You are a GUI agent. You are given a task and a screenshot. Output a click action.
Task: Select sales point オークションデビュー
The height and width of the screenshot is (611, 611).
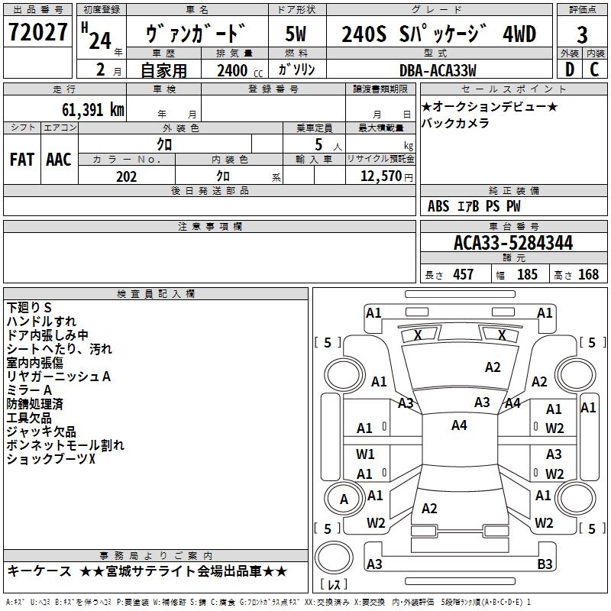pos(490,106)
